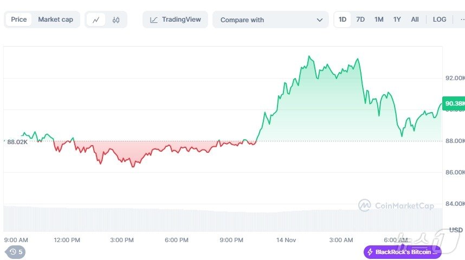The image size is (465, 260).
Task: Expand the Compare with dropdown
Action: [270, 19]
